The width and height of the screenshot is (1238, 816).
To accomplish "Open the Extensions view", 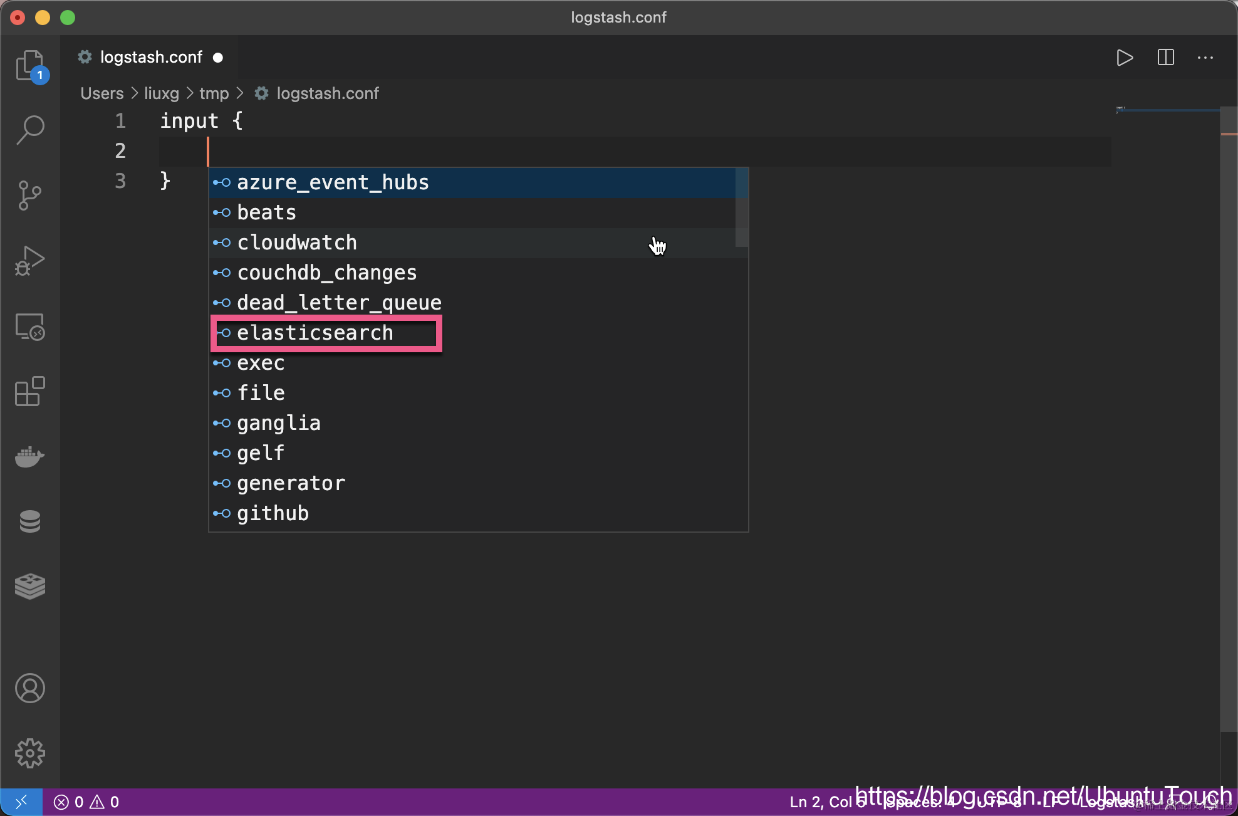I will tap(29, 392).
